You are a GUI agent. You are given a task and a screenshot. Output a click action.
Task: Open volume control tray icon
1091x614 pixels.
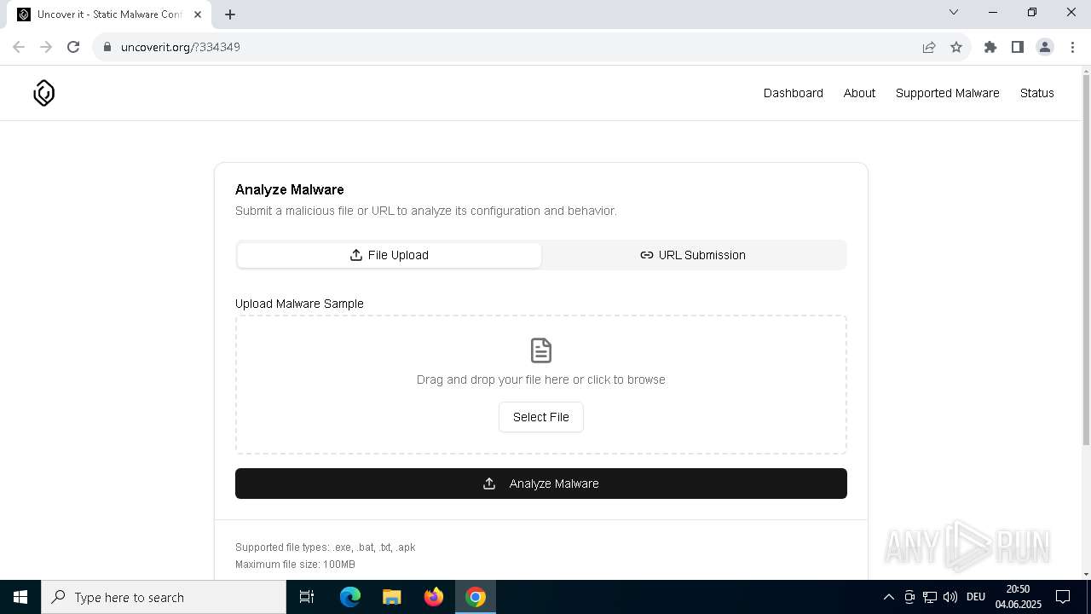[950, 597]
